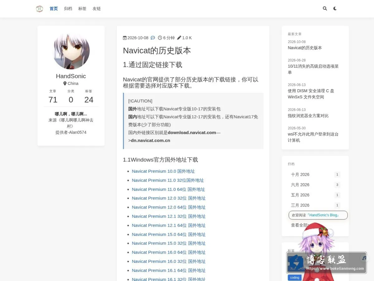The height and width of the screenshot is (281, 374).
Task: Open Navicat Premium 12.1 64位 国外地址 link
Action: point(169,225)
